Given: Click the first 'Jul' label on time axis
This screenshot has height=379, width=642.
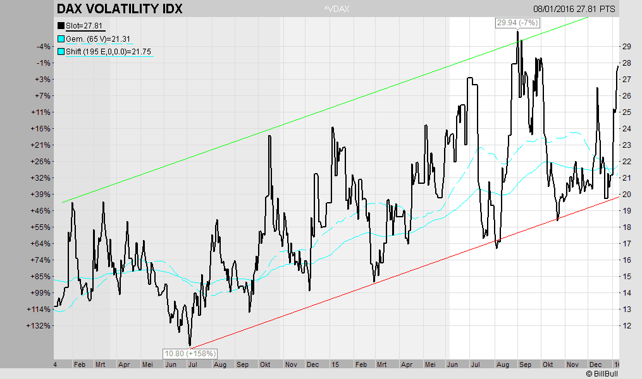Looking at the screenshot, I should click(x=192, y=364).
